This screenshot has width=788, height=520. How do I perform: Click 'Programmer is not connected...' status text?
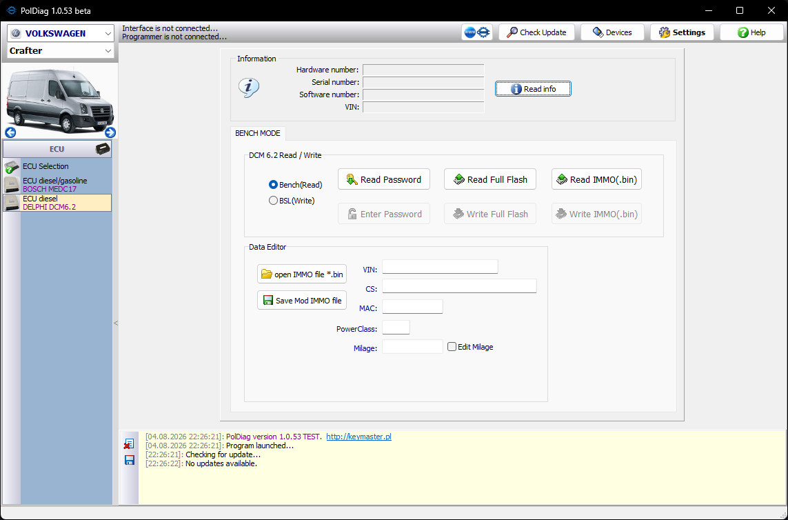[174, 37]
